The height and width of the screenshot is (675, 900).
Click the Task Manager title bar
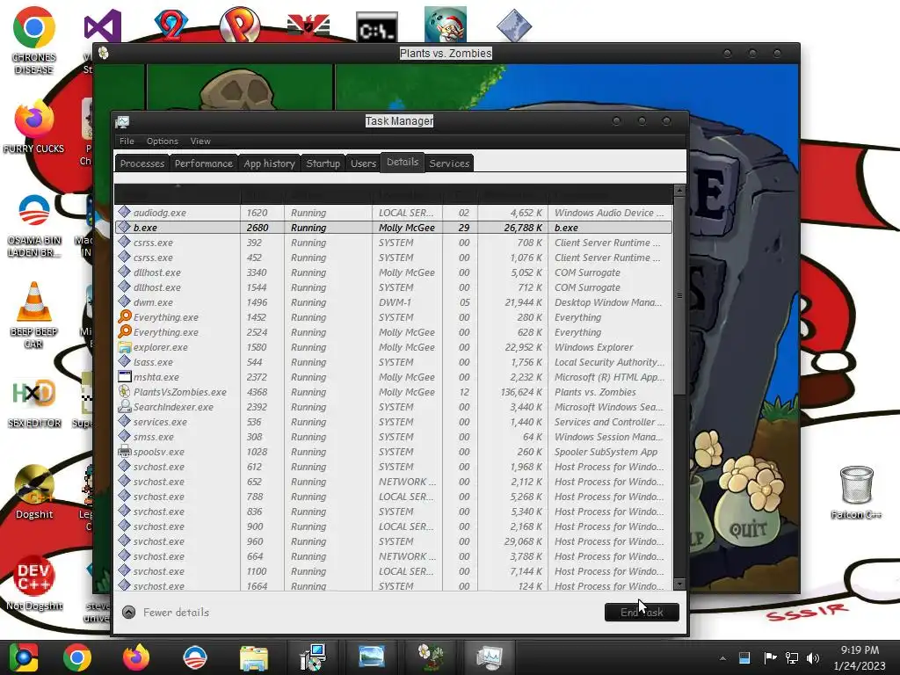pyautogui.click(x=400, y=121)
